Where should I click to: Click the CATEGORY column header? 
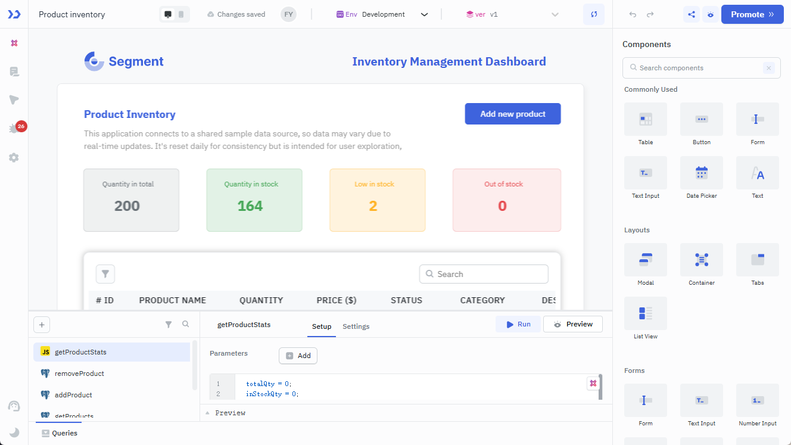(482, 300)
